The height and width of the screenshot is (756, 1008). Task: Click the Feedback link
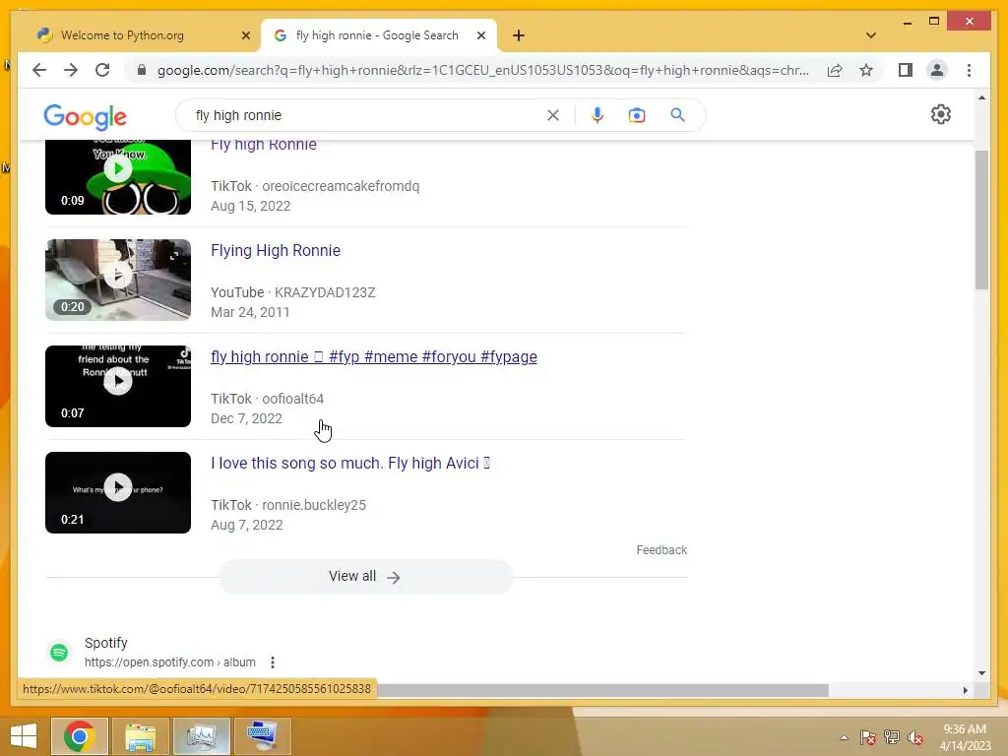click(x=661, y=549)
